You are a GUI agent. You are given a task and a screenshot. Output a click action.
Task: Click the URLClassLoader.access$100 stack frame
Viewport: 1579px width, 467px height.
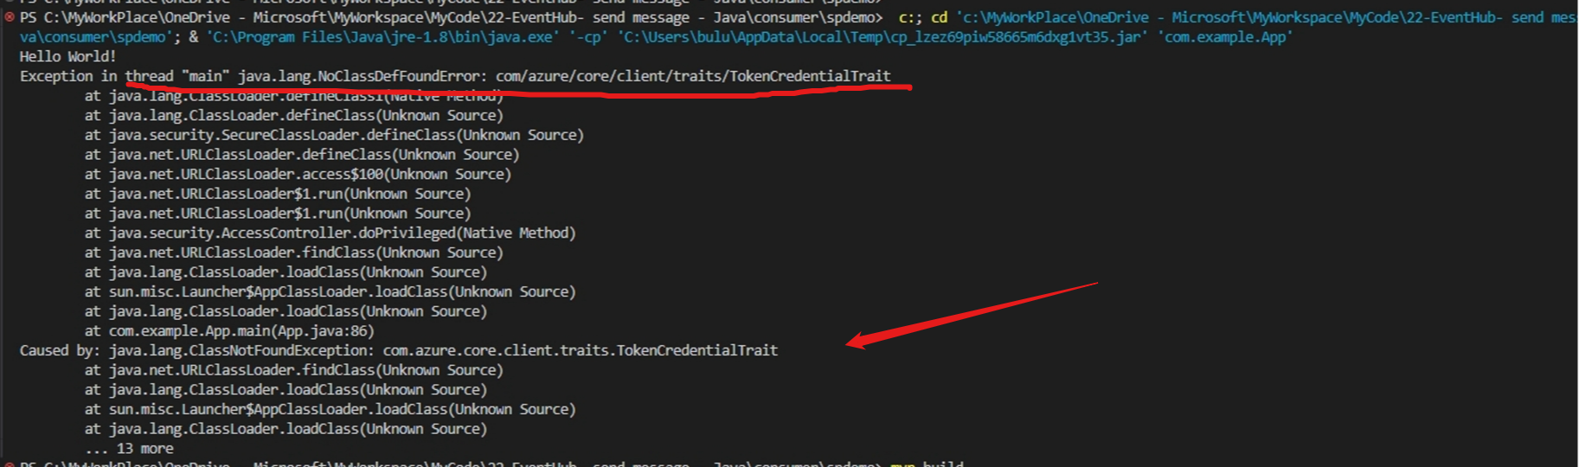pos(310,175)
